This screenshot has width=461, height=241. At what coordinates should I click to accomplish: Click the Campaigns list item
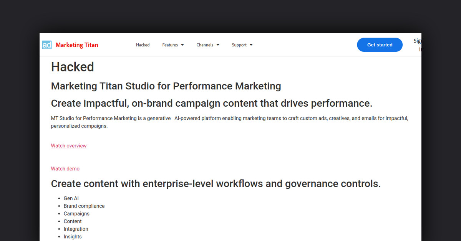pyautogui.click(x=76, y=214)
